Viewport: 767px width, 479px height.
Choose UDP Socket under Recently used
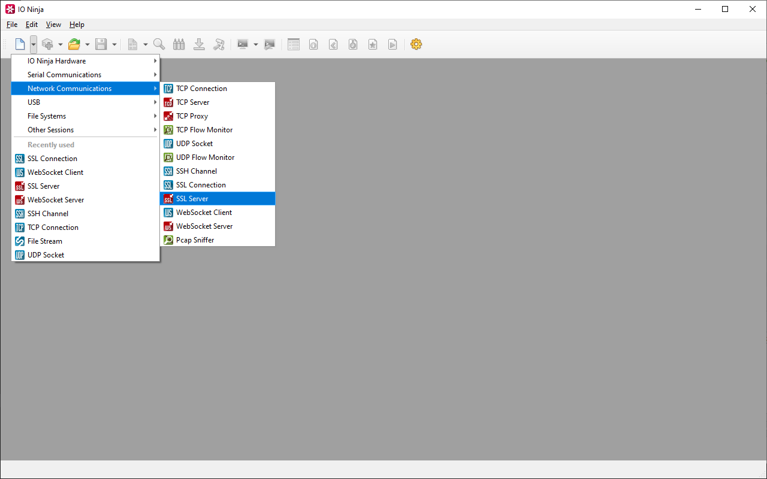pos(86,255)
